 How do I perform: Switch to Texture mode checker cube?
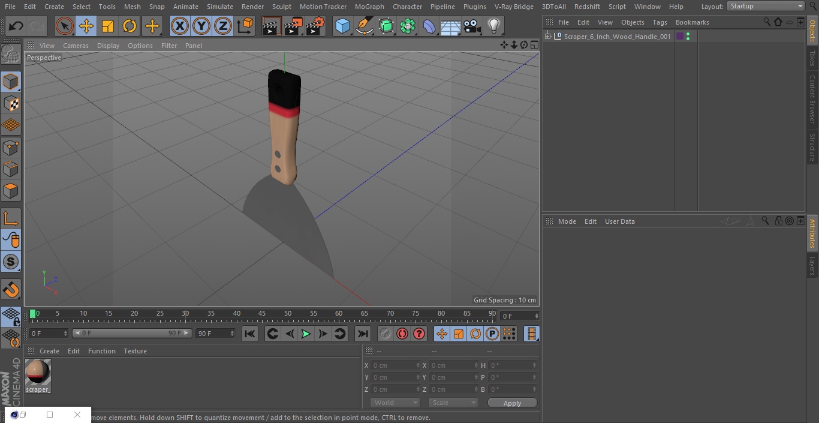[x=11, y=103]
